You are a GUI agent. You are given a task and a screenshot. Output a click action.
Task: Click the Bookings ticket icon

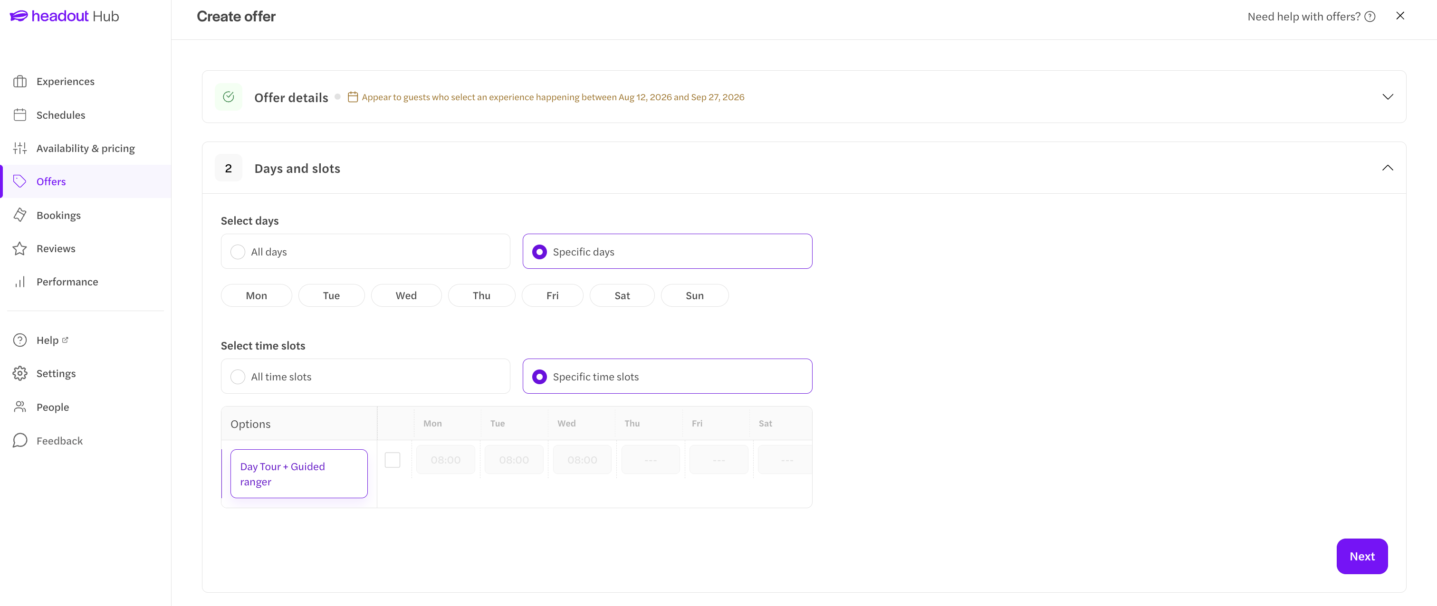[20, 215]
